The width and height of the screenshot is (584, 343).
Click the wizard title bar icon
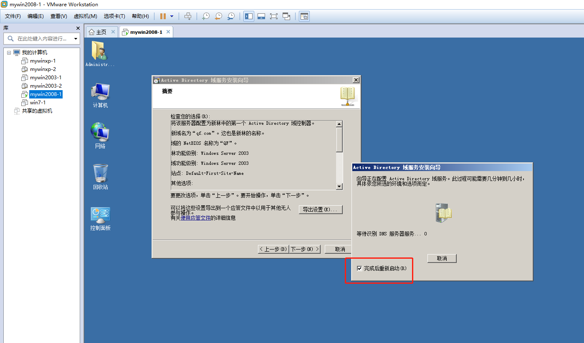click(157, 80)
